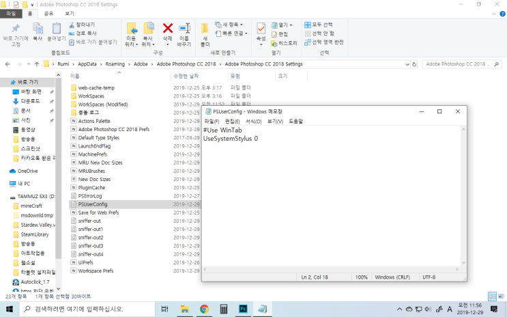Click the search magnifier icon in Explorer

(x=496, y=64)
